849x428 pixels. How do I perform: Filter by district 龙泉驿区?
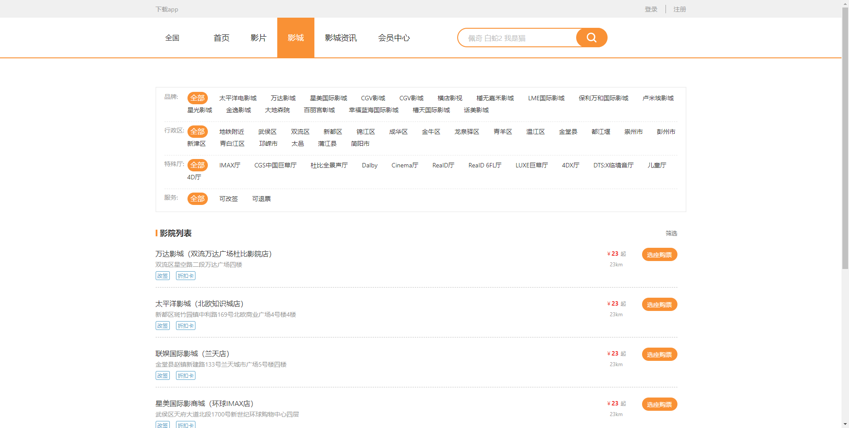[x=467, y=132]
